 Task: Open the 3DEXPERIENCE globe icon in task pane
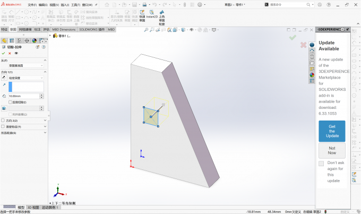pos(312,45)
